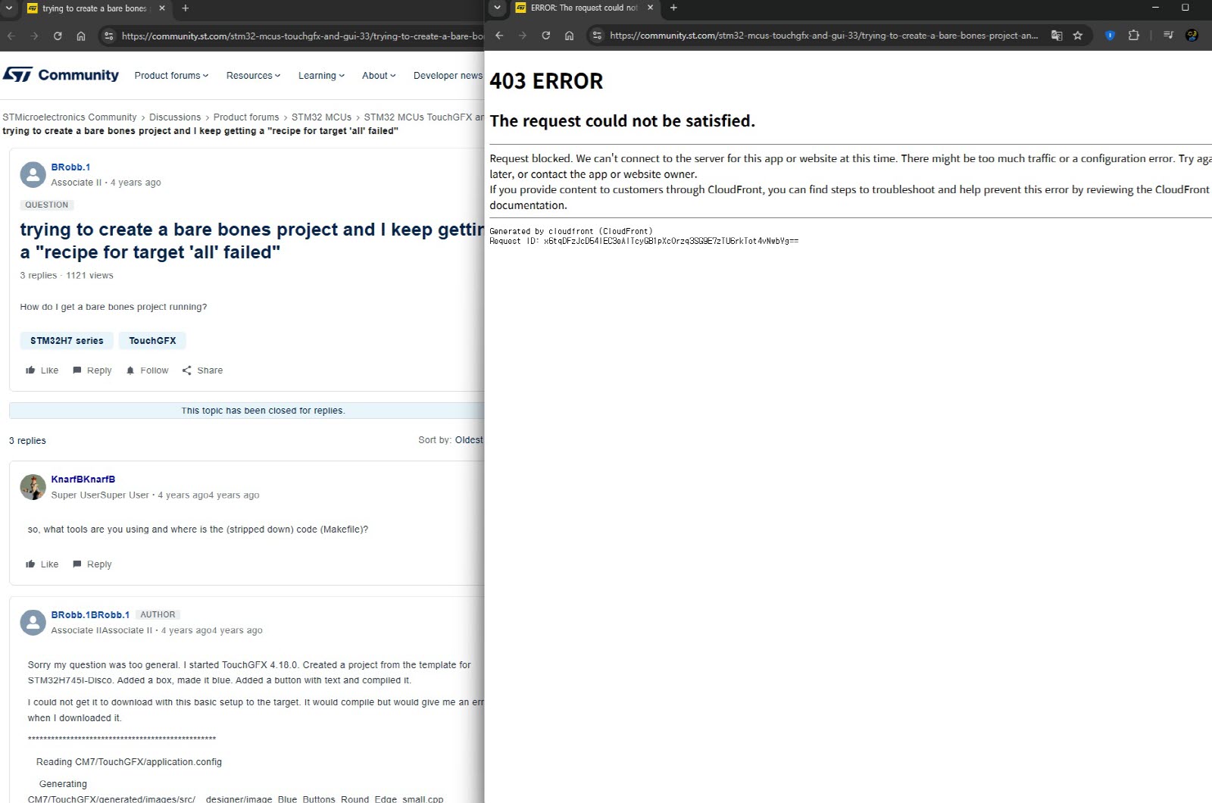Open Product forums breadcrumb link

pyautogui.click(x=246, y=117)
